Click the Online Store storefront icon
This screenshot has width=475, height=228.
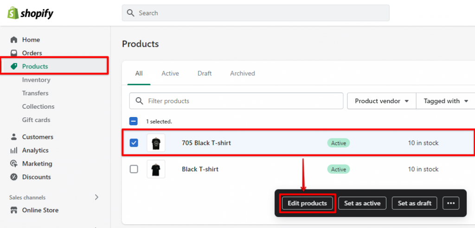coord(14,210)
